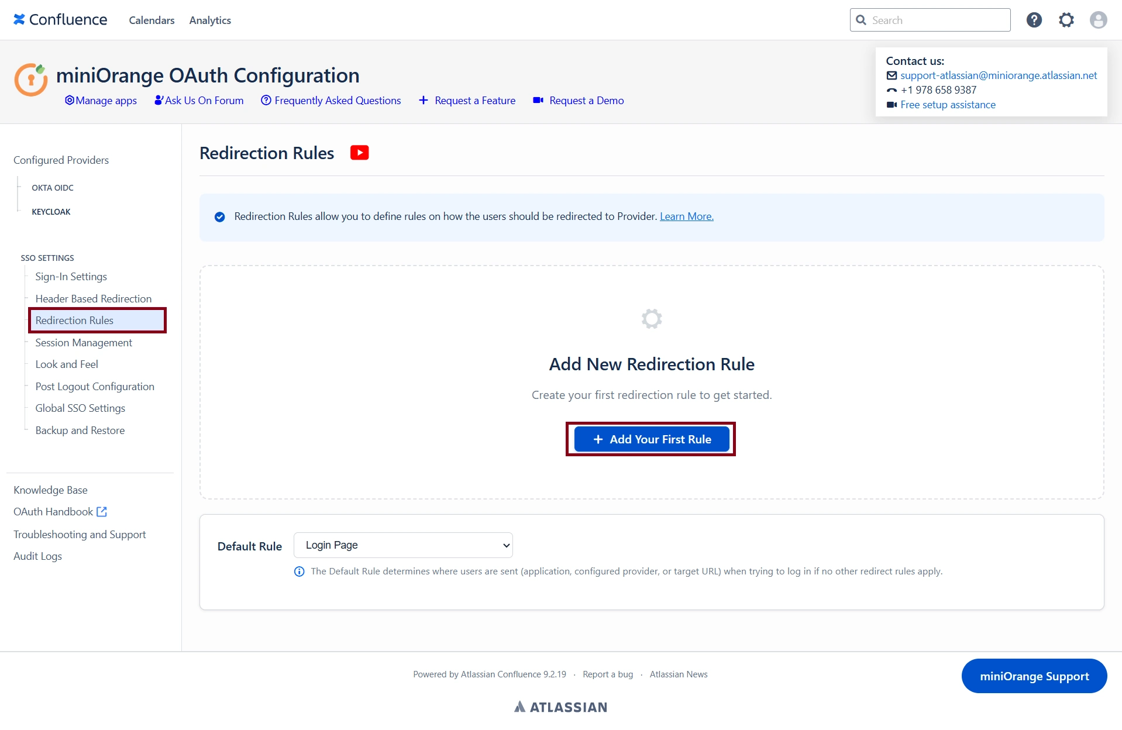The width and height of the screenshot is (1122, 730).
Task: Click Add Your First Rule button
Action: pyautogui.click(x=651, y=439)
